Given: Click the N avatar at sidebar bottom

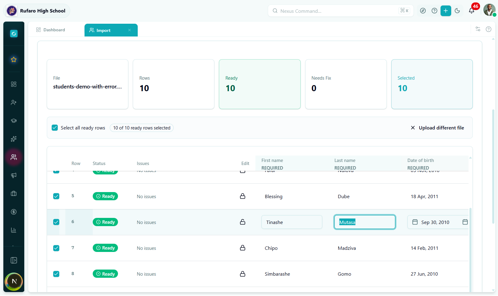Looking at the screenshot, I should [14, 281].
